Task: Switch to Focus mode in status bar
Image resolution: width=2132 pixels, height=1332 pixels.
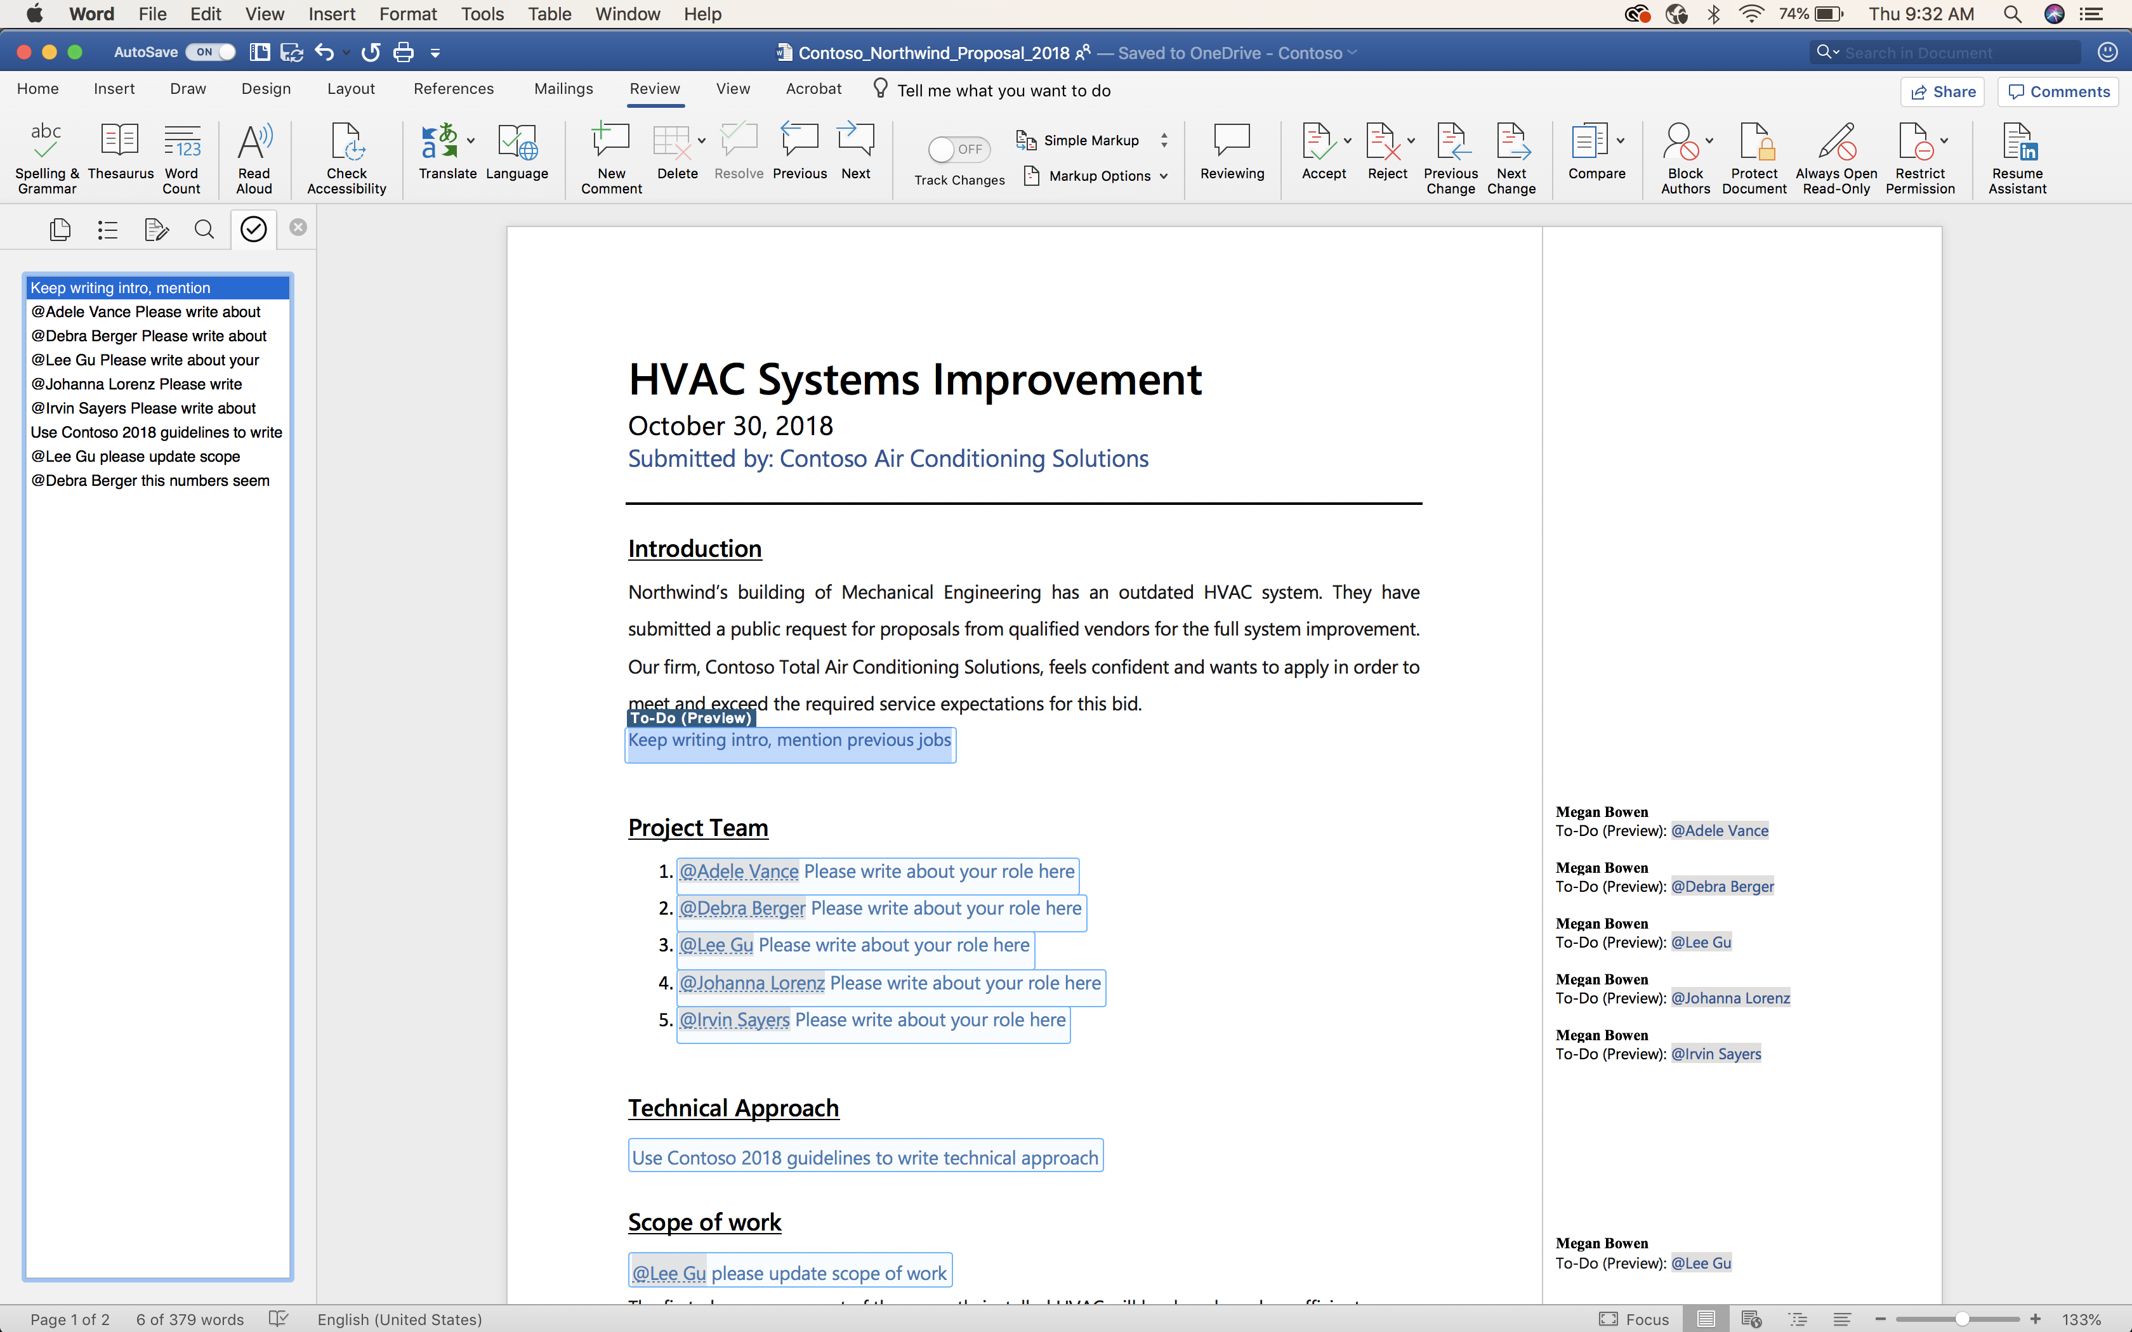Action: [1635, 1319]
